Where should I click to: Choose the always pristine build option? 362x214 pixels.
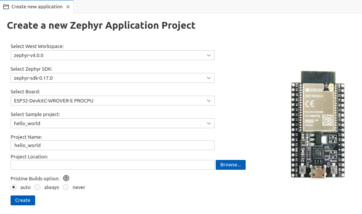(x=37, y=187)
